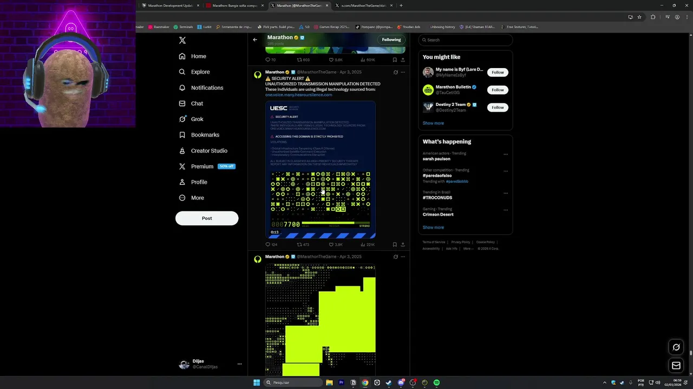This screenshot has width=693, height=389.
Task: Follow My name is Byf
Action: pos(498,72)
